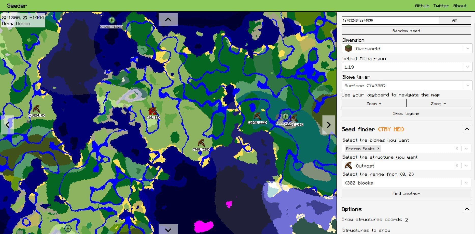The image size is (475, 234).
Task: Uncheck Show structures coords
Action: 407,220
